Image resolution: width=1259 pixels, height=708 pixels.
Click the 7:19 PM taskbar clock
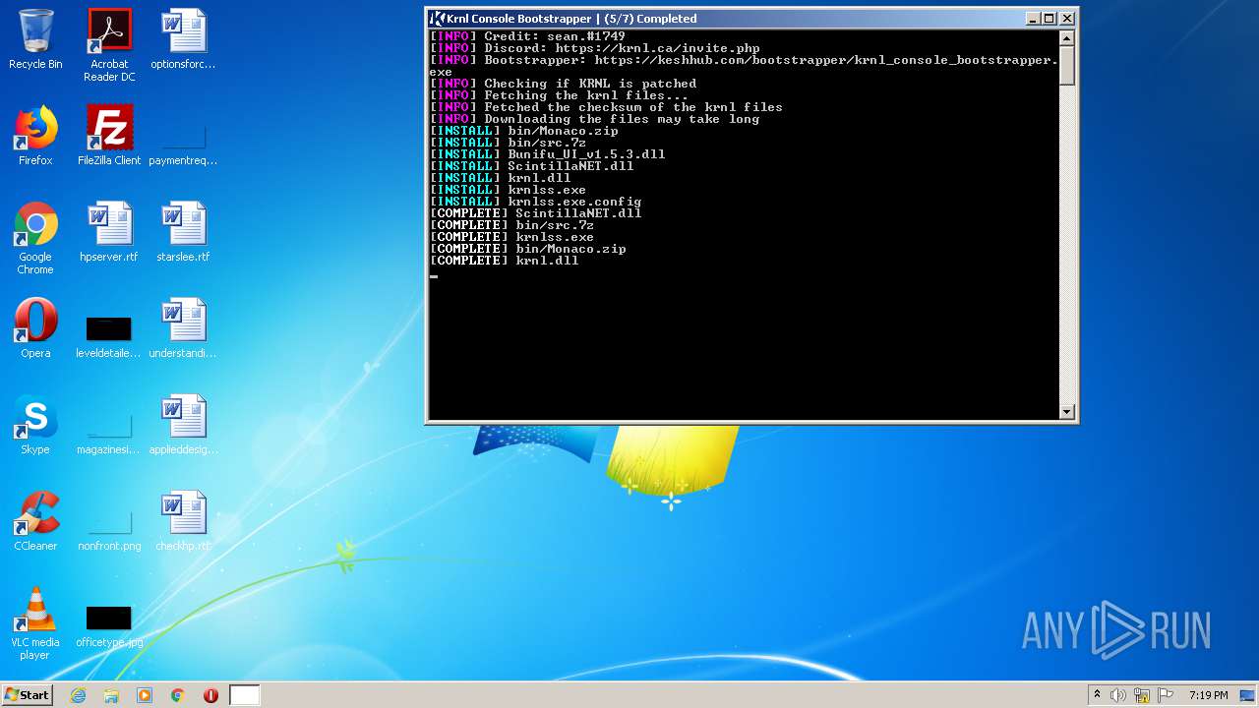pos(1208,695)
